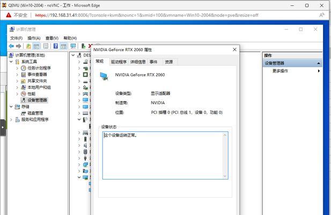Click the update driver green toolbar icon
The image size is (331, 215).
[x=83, y=46]
